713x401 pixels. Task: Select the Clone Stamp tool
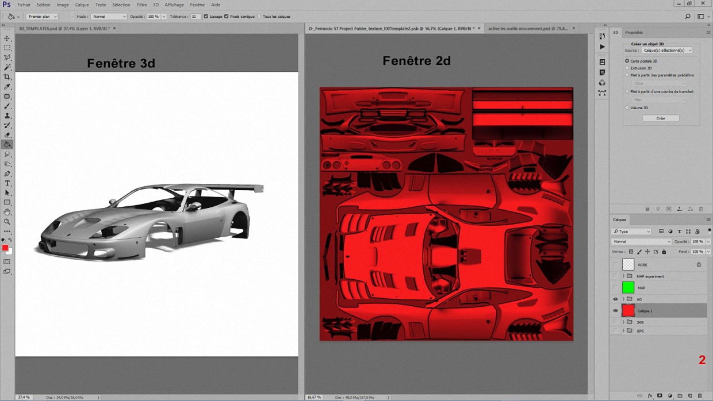tap(7, 115)
